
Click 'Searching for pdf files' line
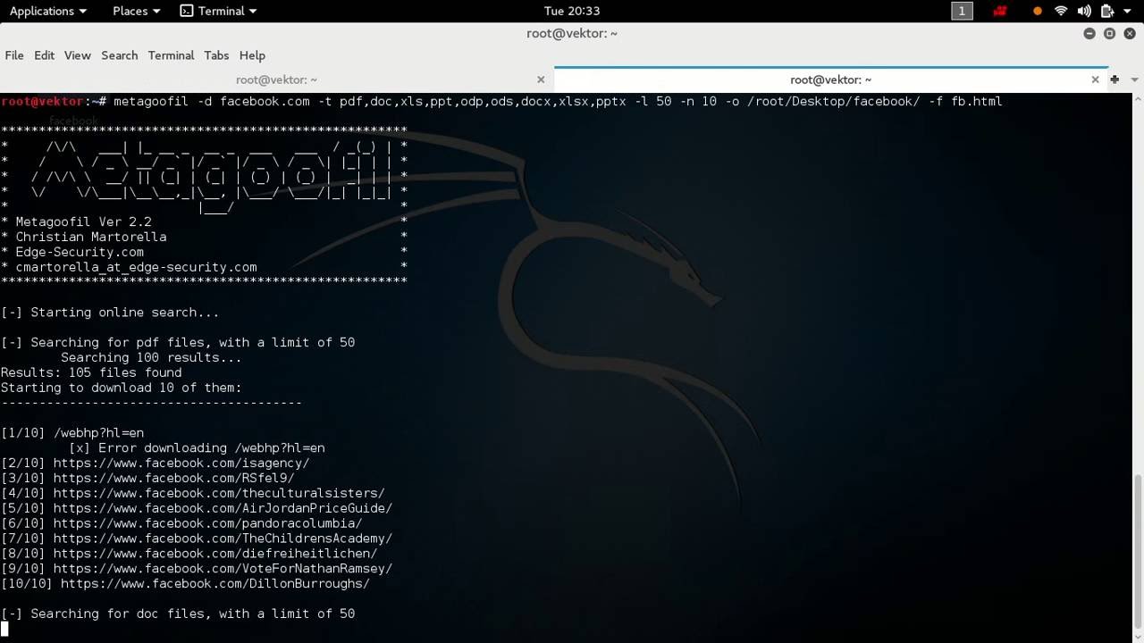coord(178,342)
